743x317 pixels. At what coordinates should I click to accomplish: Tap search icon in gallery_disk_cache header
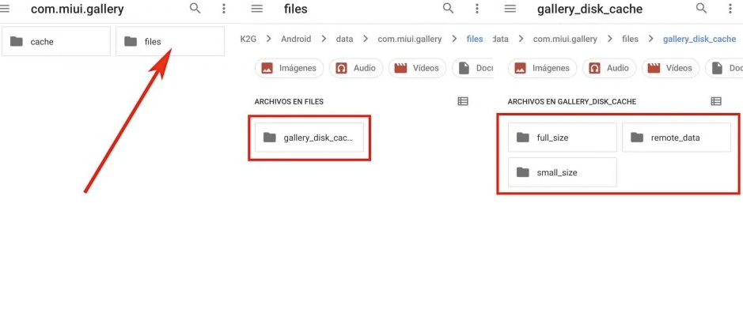pos(702,9)
